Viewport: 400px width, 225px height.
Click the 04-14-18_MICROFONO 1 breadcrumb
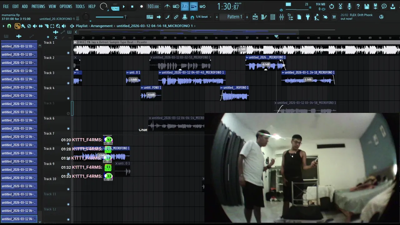point(155,26)
